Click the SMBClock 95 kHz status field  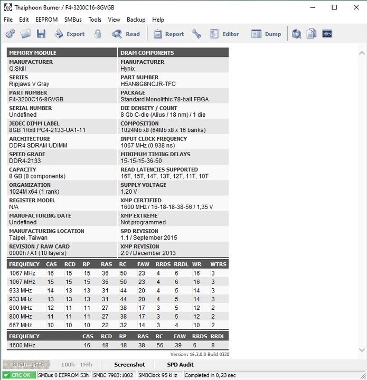click(x=160, y=375)
